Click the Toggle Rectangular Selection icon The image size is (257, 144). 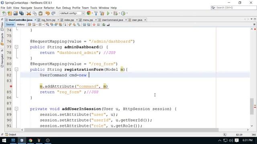tap(65, 25)
